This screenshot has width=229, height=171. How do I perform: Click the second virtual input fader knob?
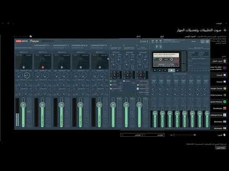(126, 104)
